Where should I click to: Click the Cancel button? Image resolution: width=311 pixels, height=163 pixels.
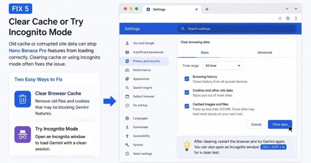click(x=256, y=124)
